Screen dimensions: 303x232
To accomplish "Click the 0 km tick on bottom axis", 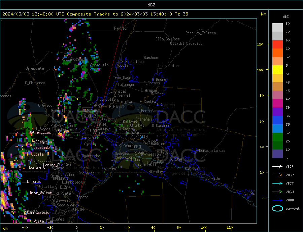I will click(x=76, y=228).
